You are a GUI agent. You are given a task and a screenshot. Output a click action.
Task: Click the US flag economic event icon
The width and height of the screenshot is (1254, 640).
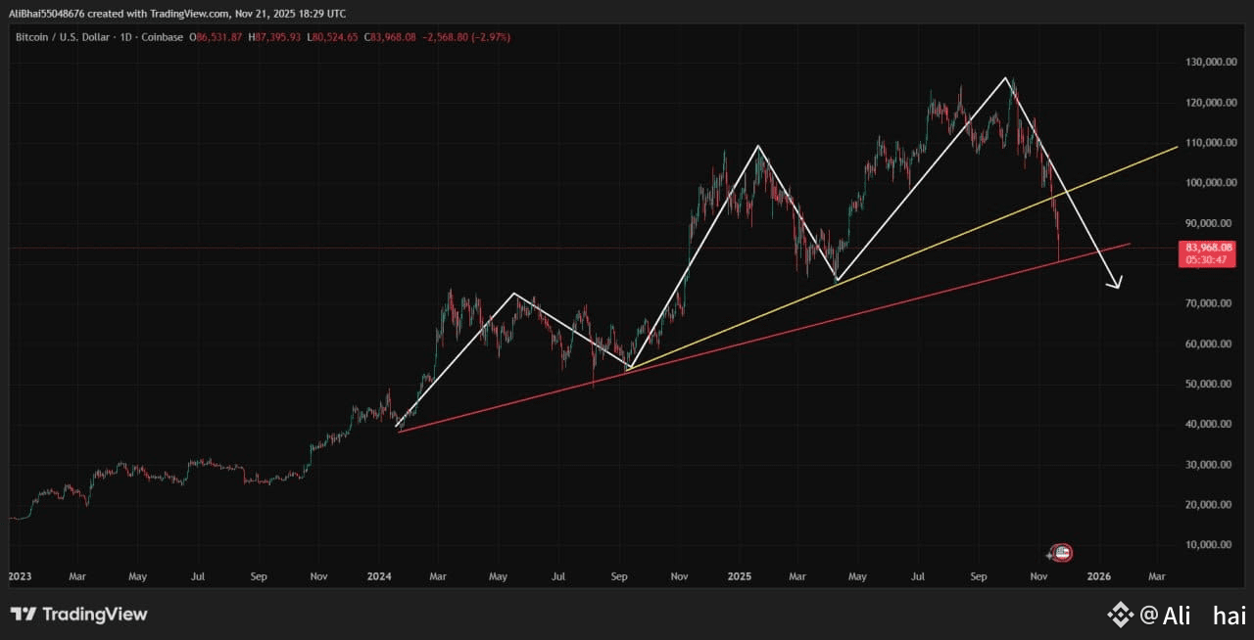(1062, 553)
